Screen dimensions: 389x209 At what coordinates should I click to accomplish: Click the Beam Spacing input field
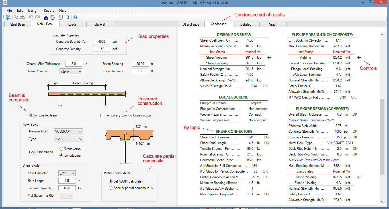click(140, 64)
